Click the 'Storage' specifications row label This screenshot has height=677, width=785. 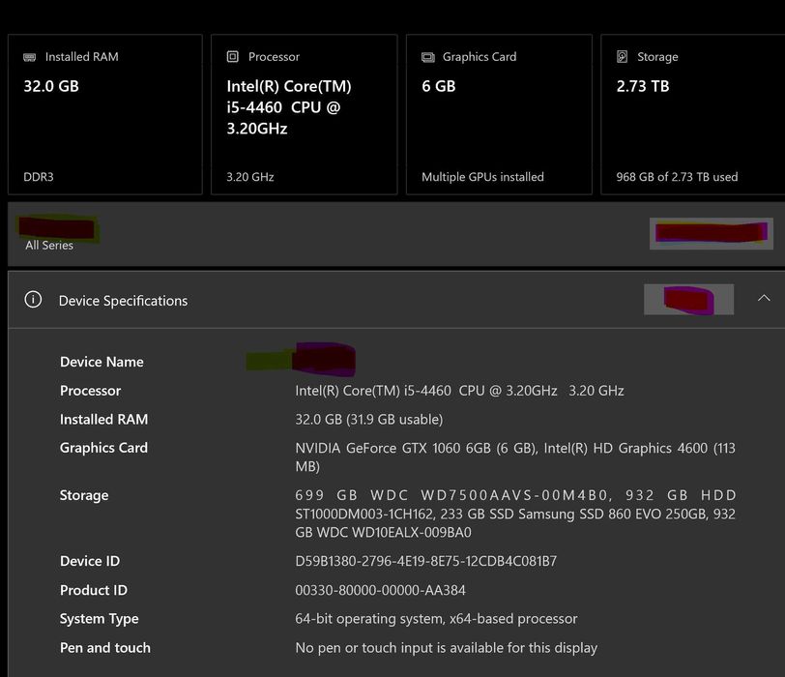[84, 495]
